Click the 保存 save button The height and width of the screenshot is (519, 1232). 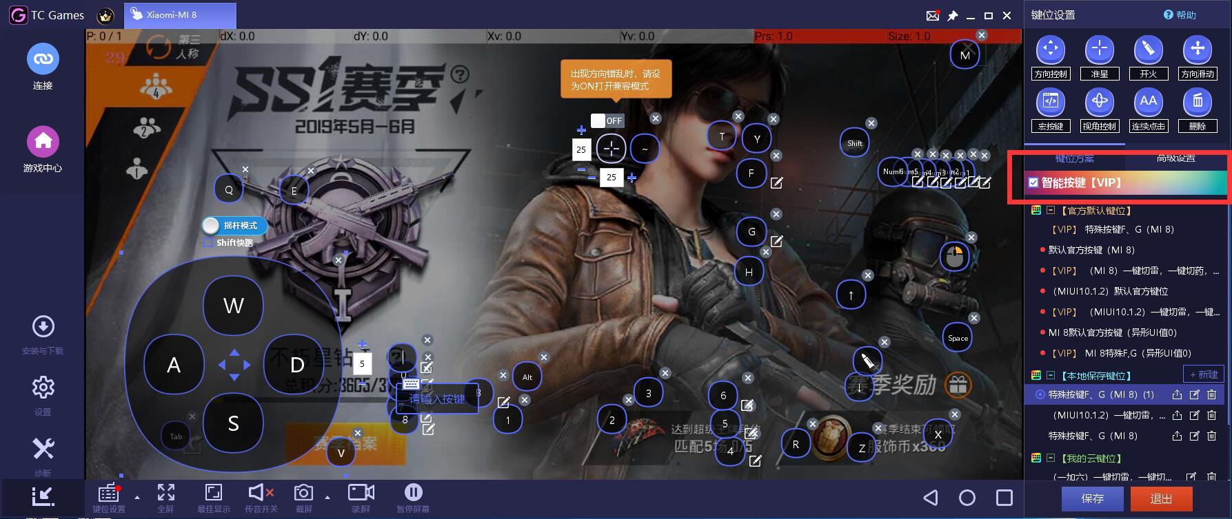(1092, 498)
